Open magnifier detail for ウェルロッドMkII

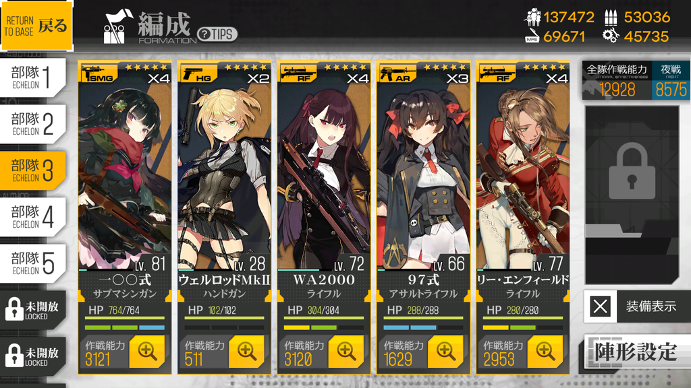click(246, 352)
